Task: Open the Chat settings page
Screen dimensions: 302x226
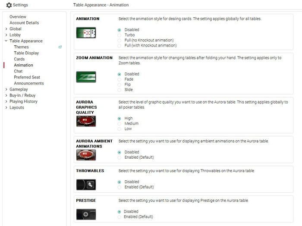Action: (18, 71)
